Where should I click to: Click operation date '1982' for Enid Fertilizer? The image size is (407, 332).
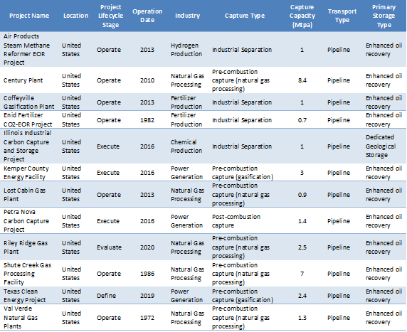click(x=147, y=120)
